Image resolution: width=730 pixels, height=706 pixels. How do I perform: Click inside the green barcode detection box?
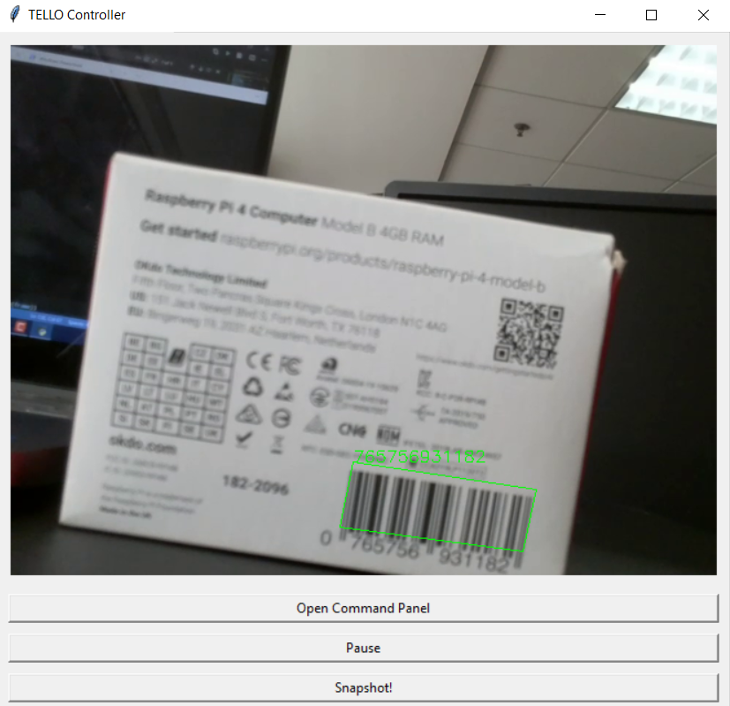coord(439,507)
